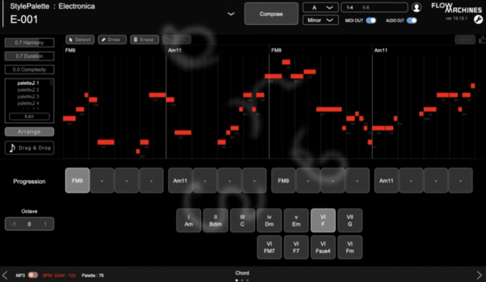Expand the style palette chevron
The width and height of the screenshot is (486, 282).
click(231, 14)
